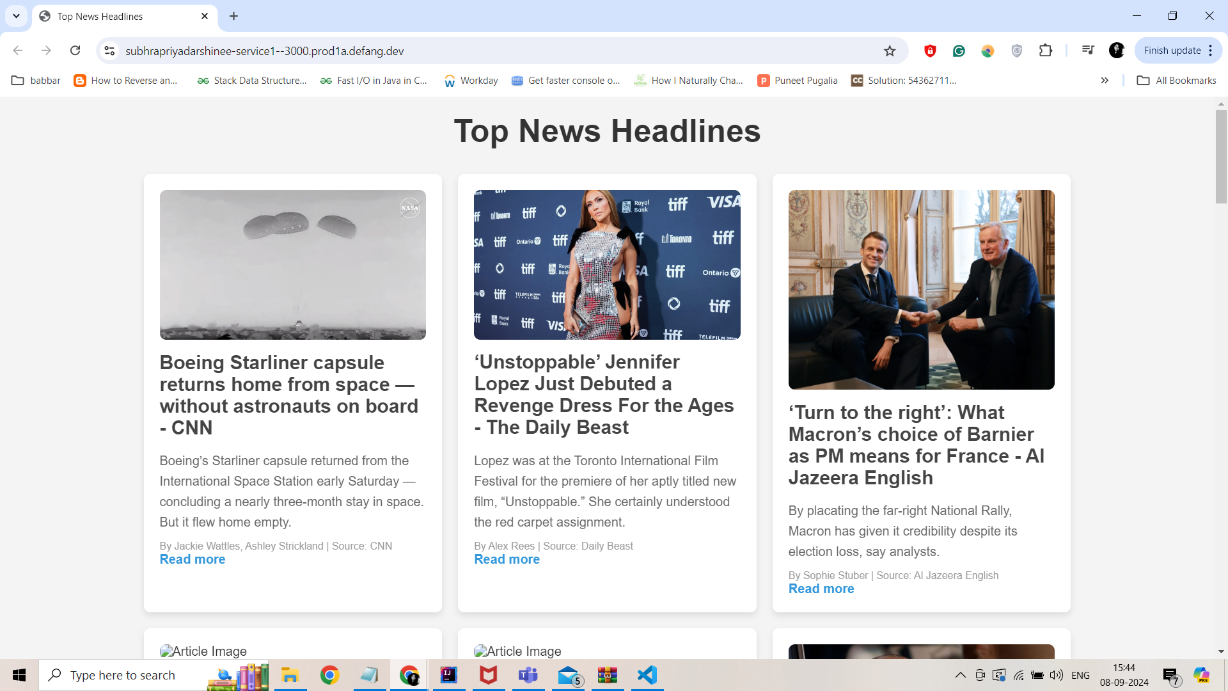Open the Extensions puzzle icon
The height and width of the screenshot is (691, 1228).
1046,51
